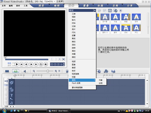
Task: Open the 工具 menu
Action: [x=25, y=6]
